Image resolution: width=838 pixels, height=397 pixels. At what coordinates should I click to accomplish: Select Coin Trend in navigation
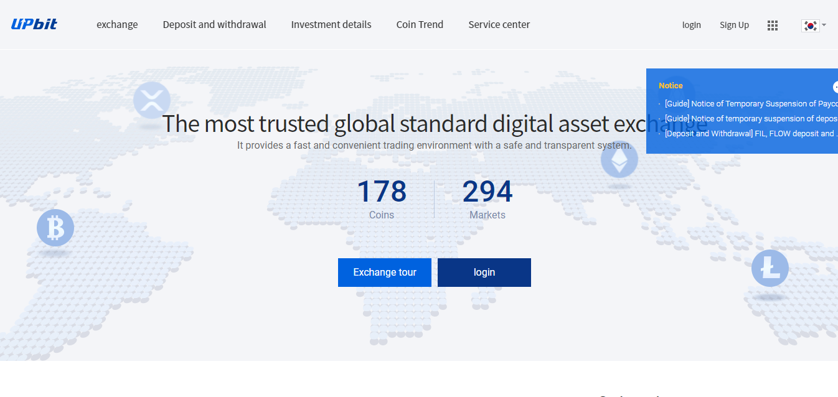[420, 25]
